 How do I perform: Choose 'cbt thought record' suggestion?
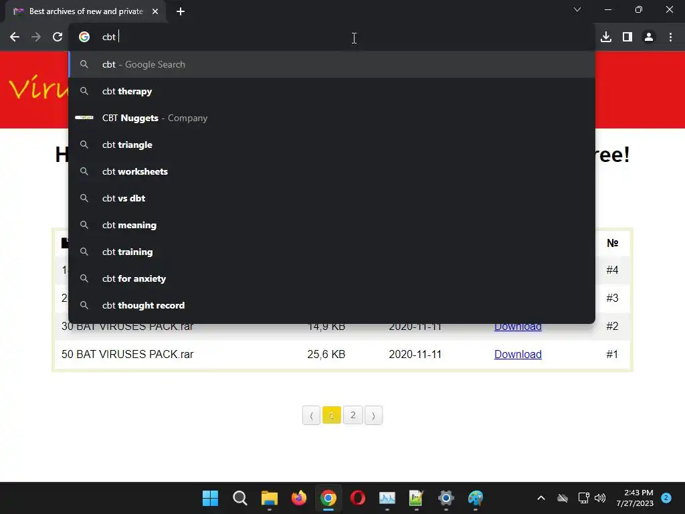(x=332, y=305)
